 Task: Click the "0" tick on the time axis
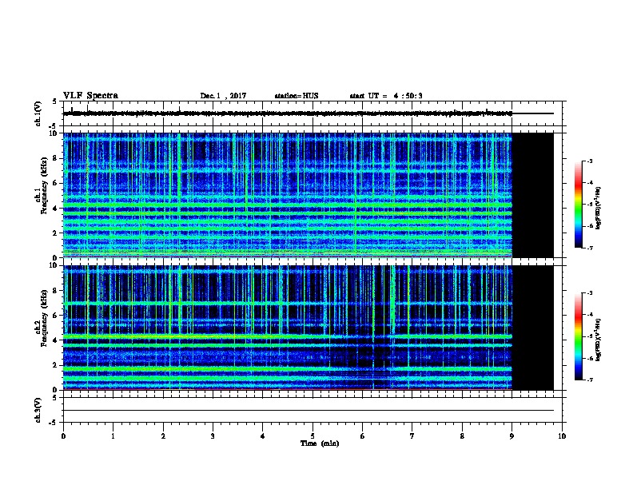tap(63, 435)
